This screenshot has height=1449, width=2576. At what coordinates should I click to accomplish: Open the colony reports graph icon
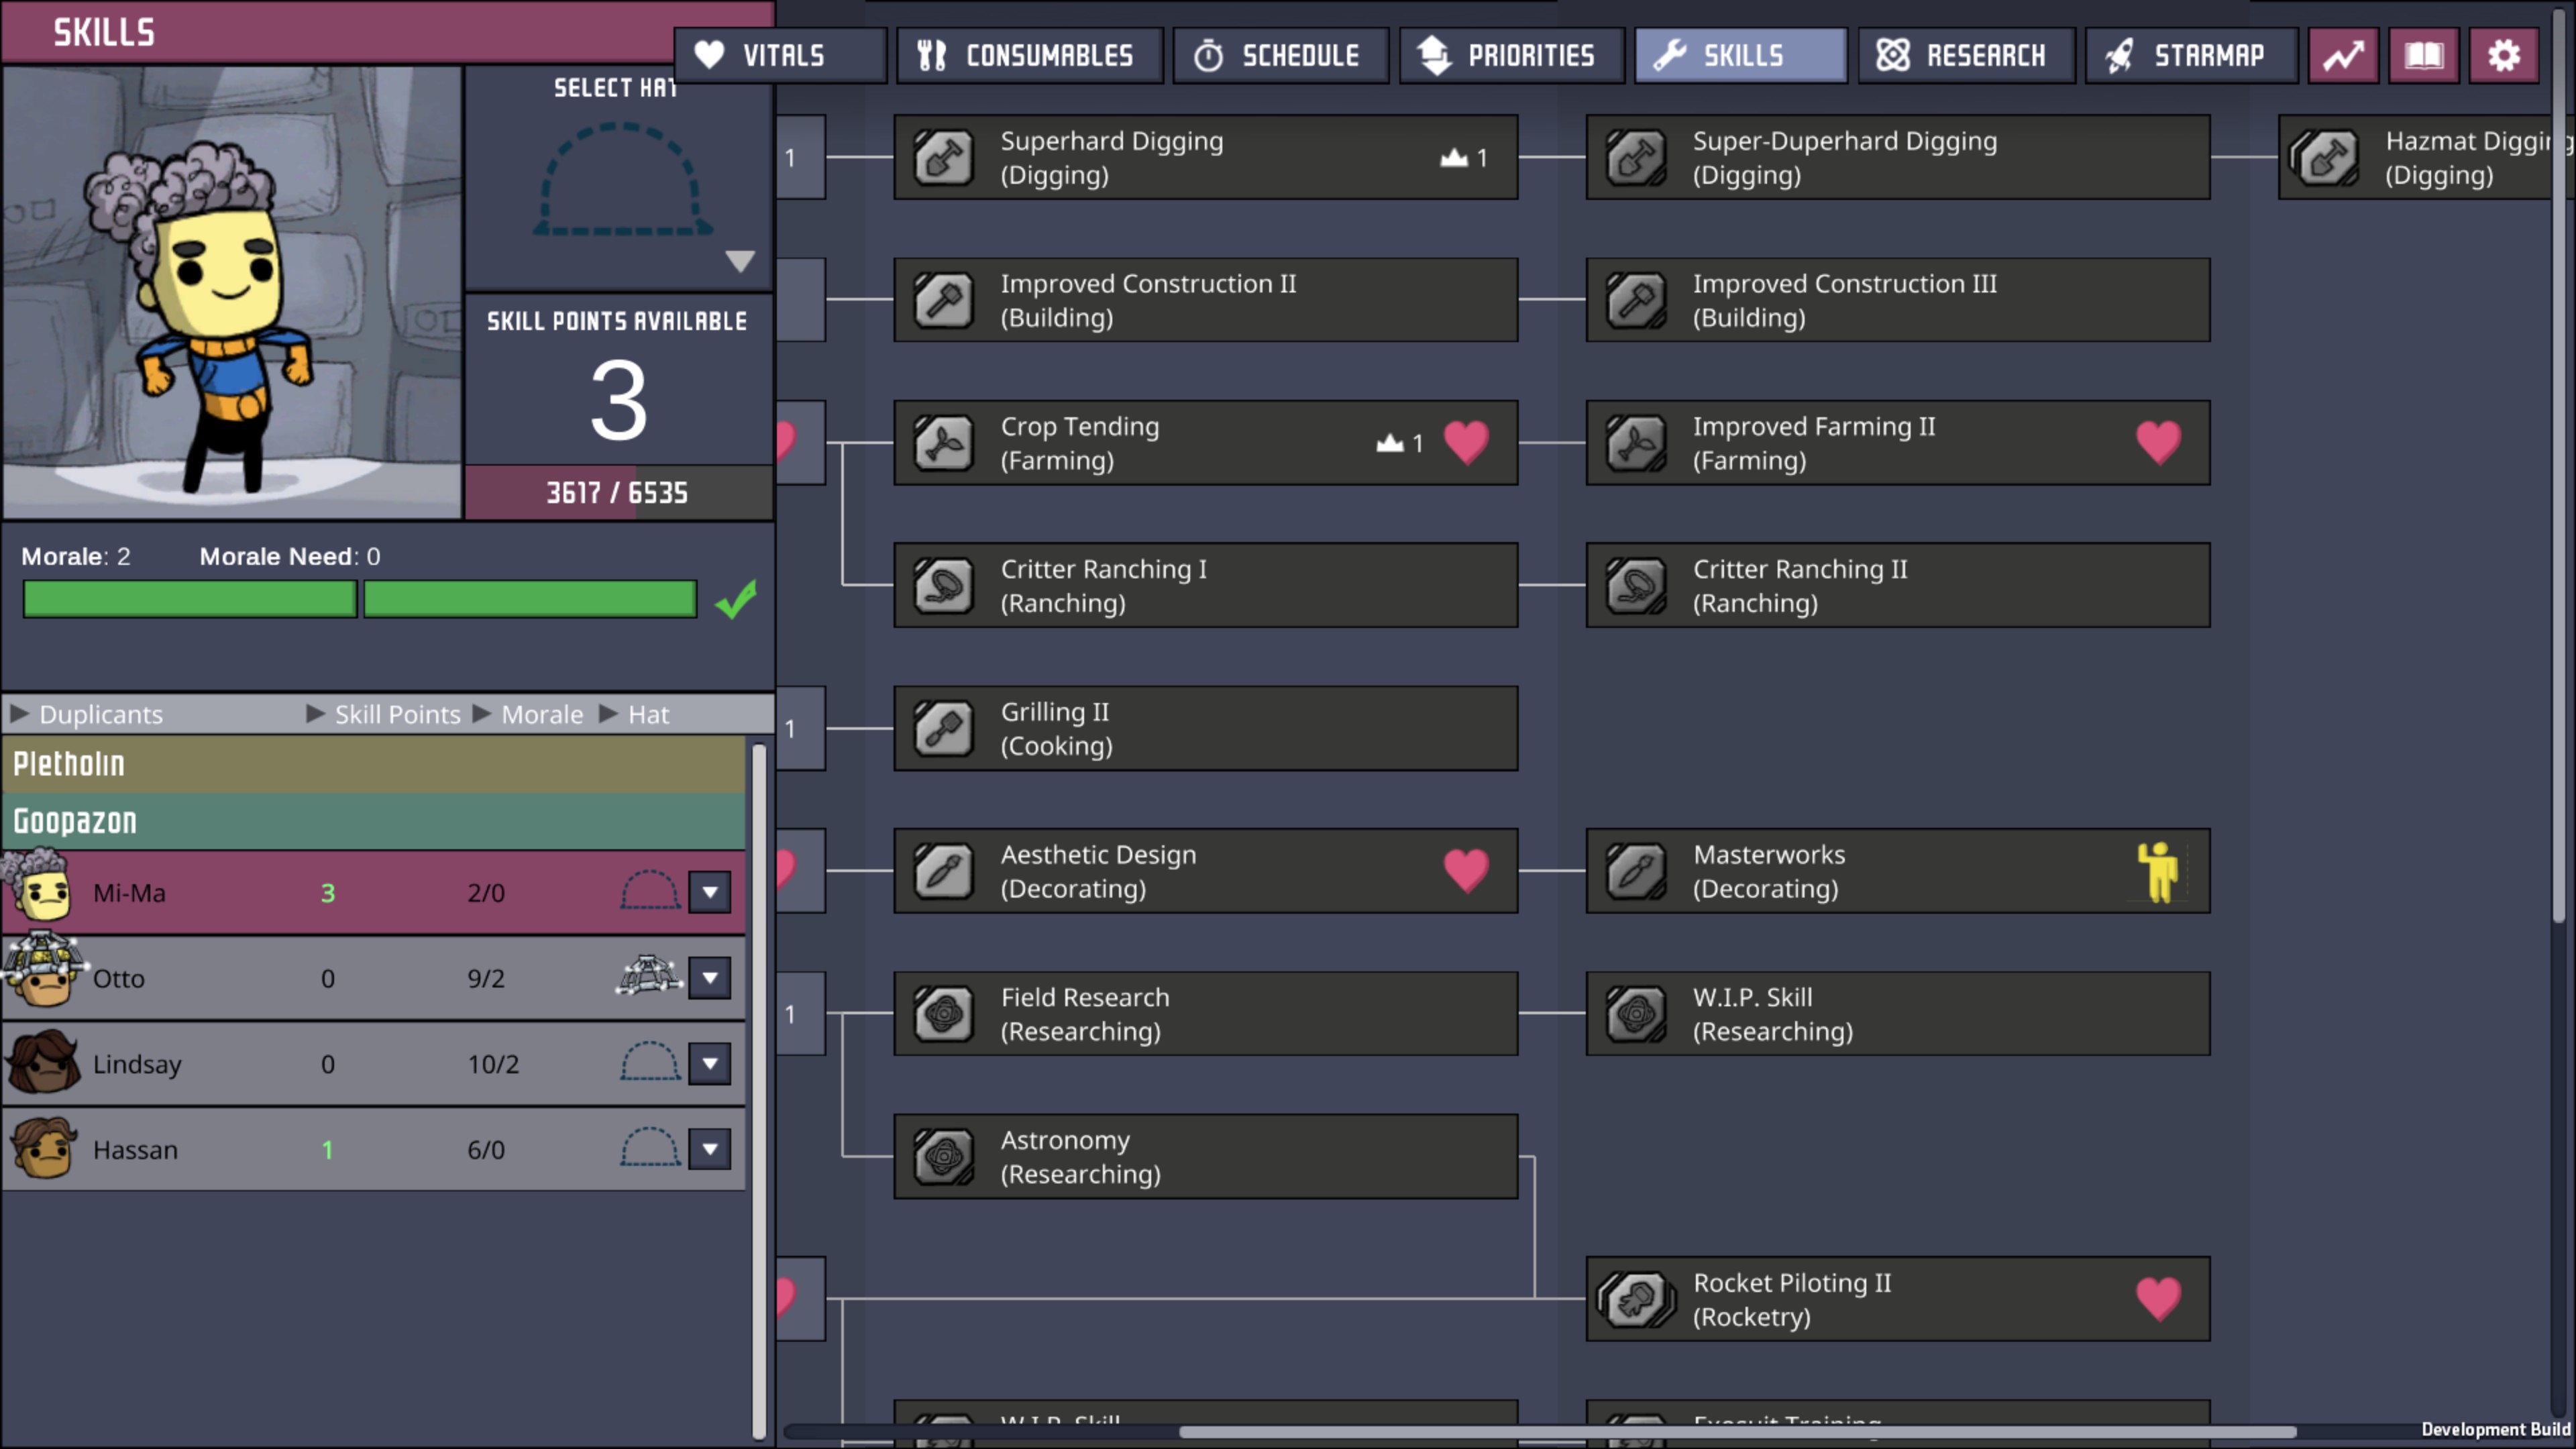[2344, 55]
